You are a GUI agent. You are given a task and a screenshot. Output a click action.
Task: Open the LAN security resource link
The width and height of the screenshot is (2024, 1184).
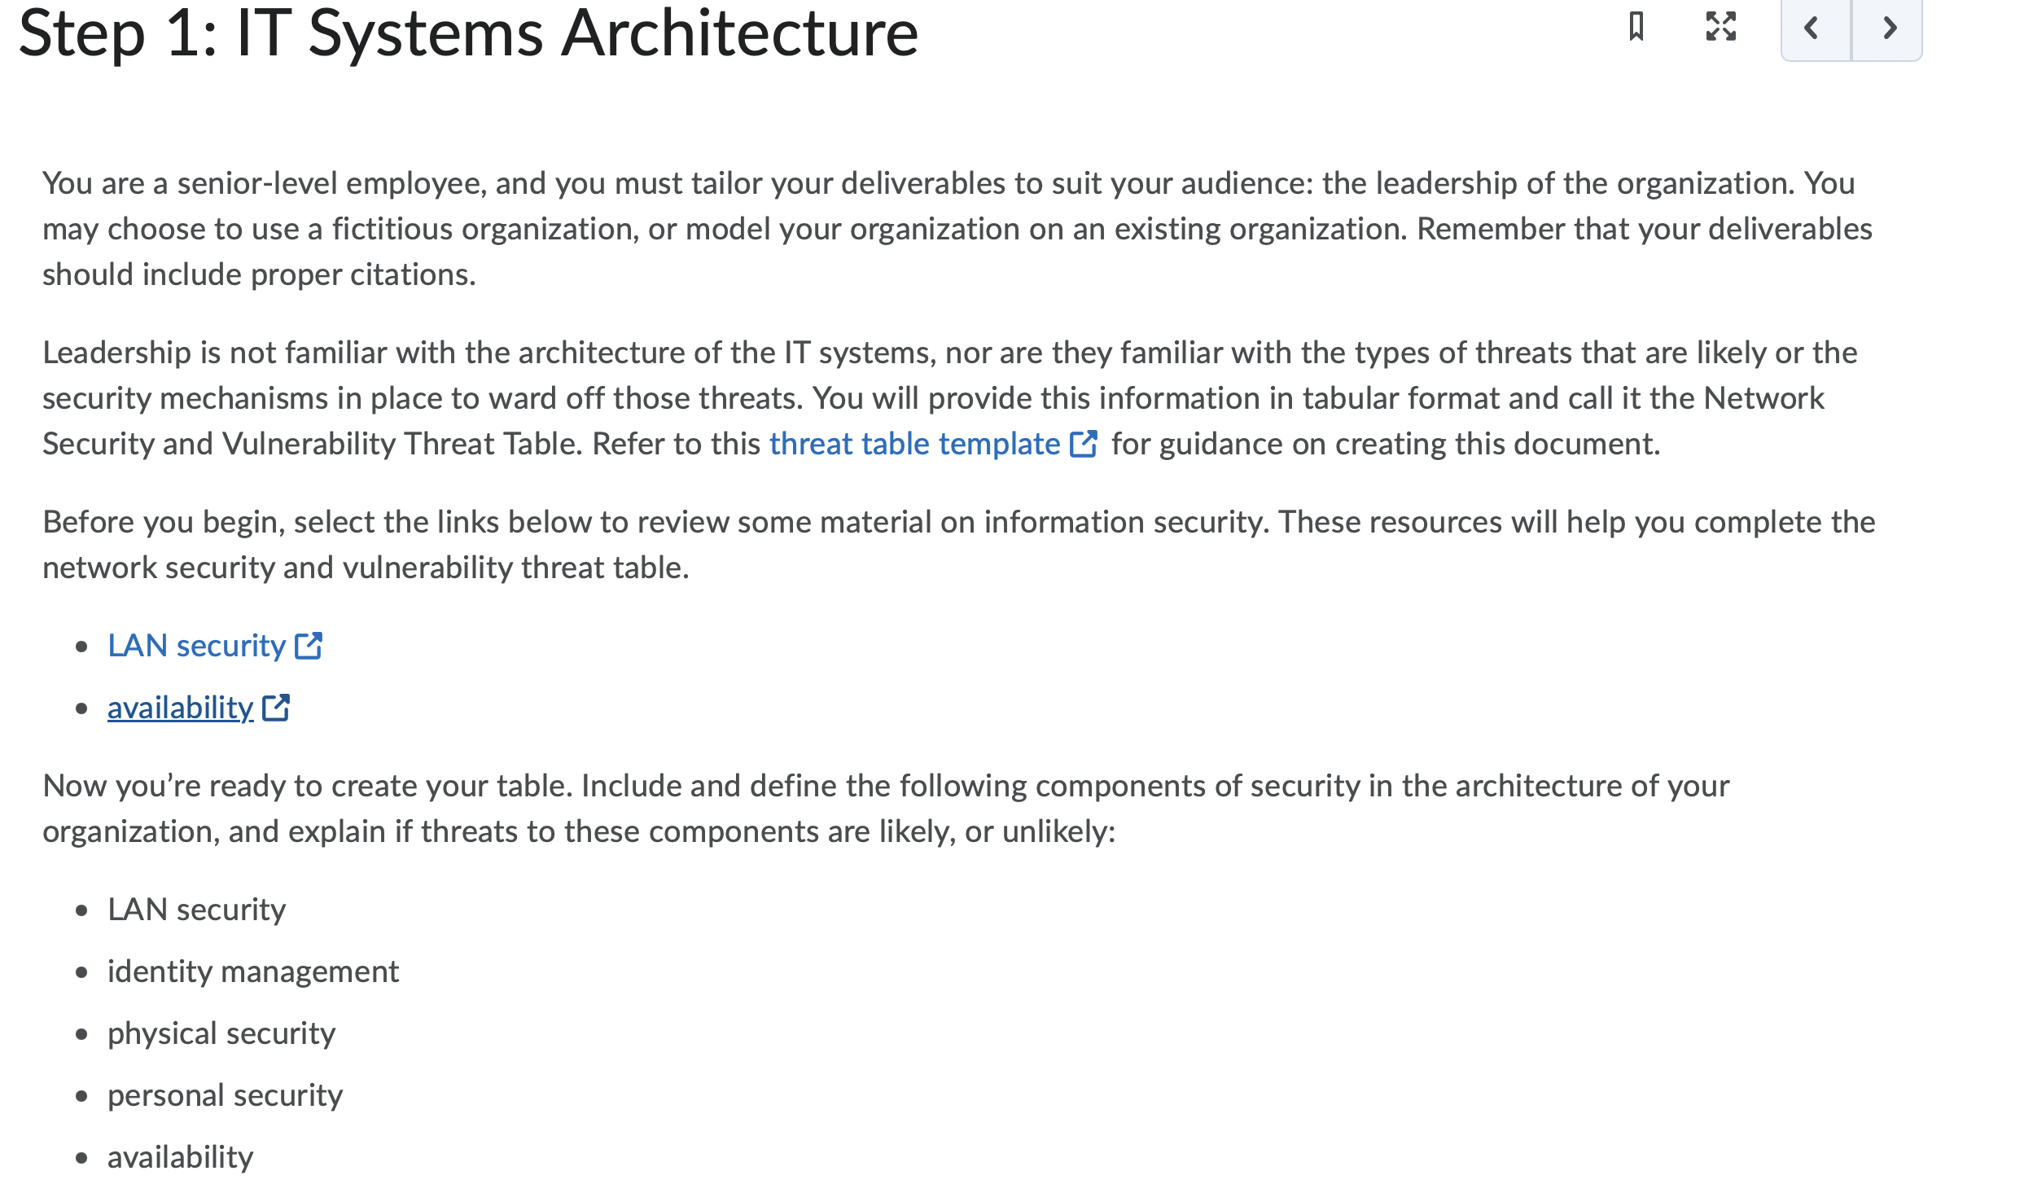[x=196, y=646]
